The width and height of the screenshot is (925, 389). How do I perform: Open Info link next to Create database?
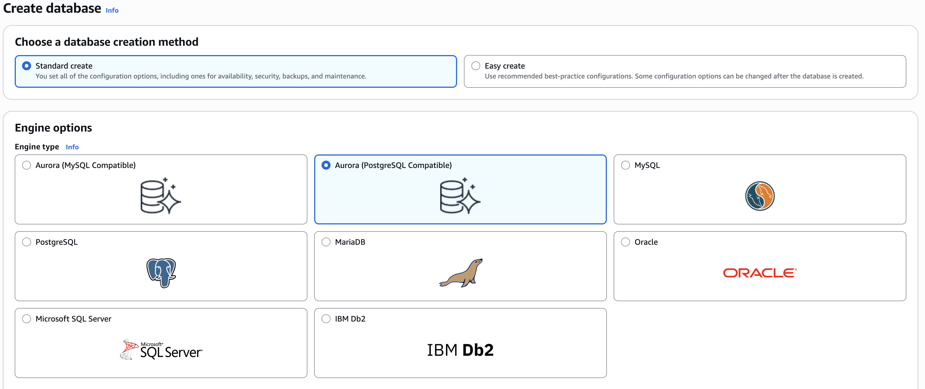coord(112,10)
